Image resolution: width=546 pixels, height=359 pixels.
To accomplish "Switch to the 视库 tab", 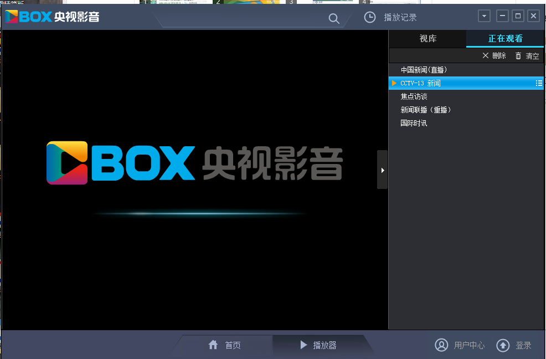I will pos(427,39).
